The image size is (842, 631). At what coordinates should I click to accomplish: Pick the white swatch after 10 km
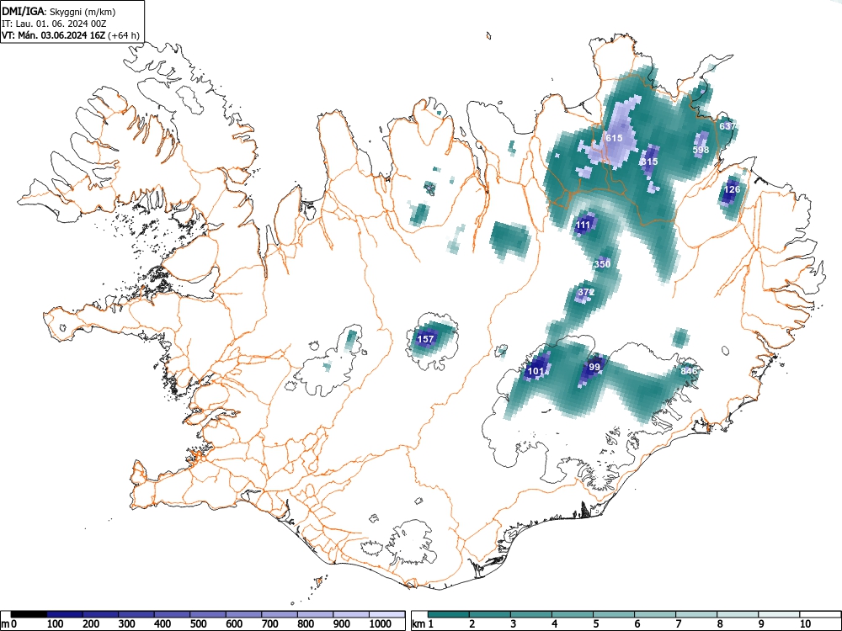click(819, 614)
